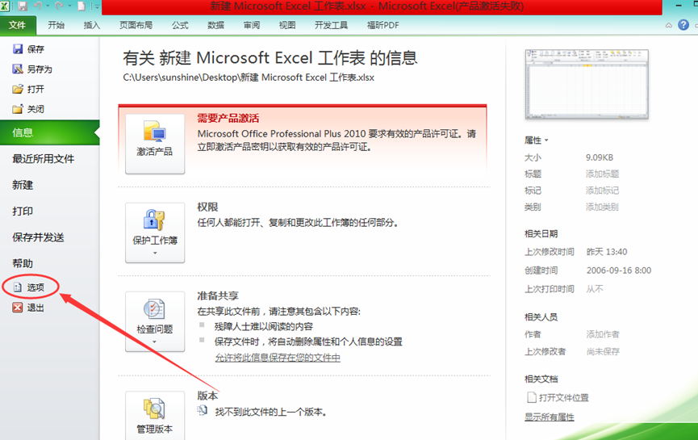Viewport: 698px width, 440px height.
Task: Click the workbook preview thumbnail
Action: (x=587, y=85)
